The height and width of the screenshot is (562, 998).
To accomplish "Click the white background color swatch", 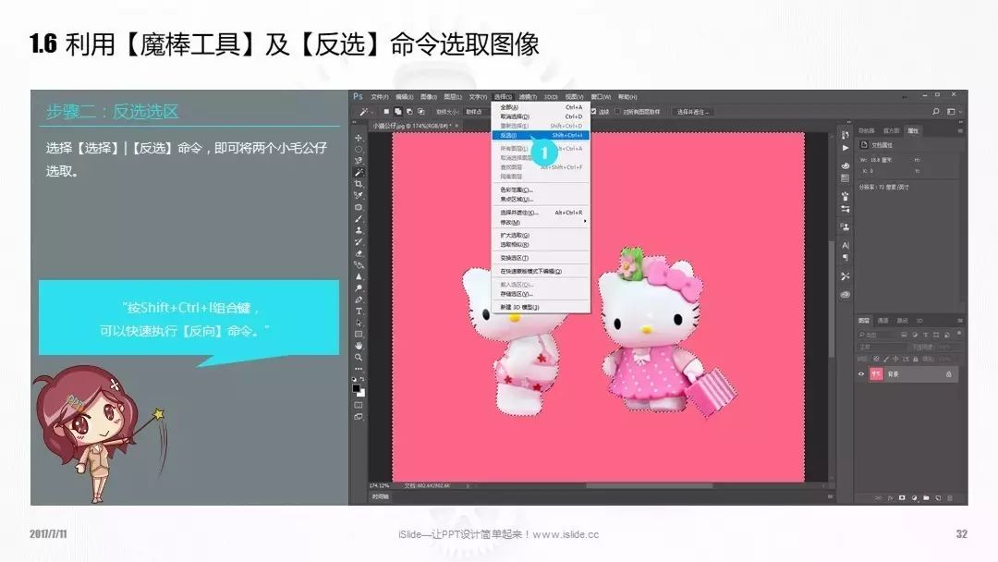I will [361, 394].
